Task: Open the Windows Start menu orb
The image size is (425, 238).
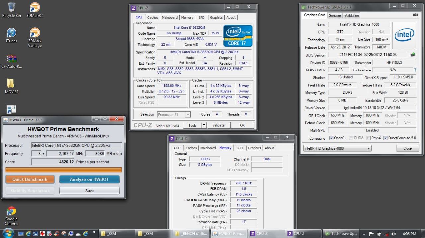Action: pyautogui.click(x=8, y=233)
